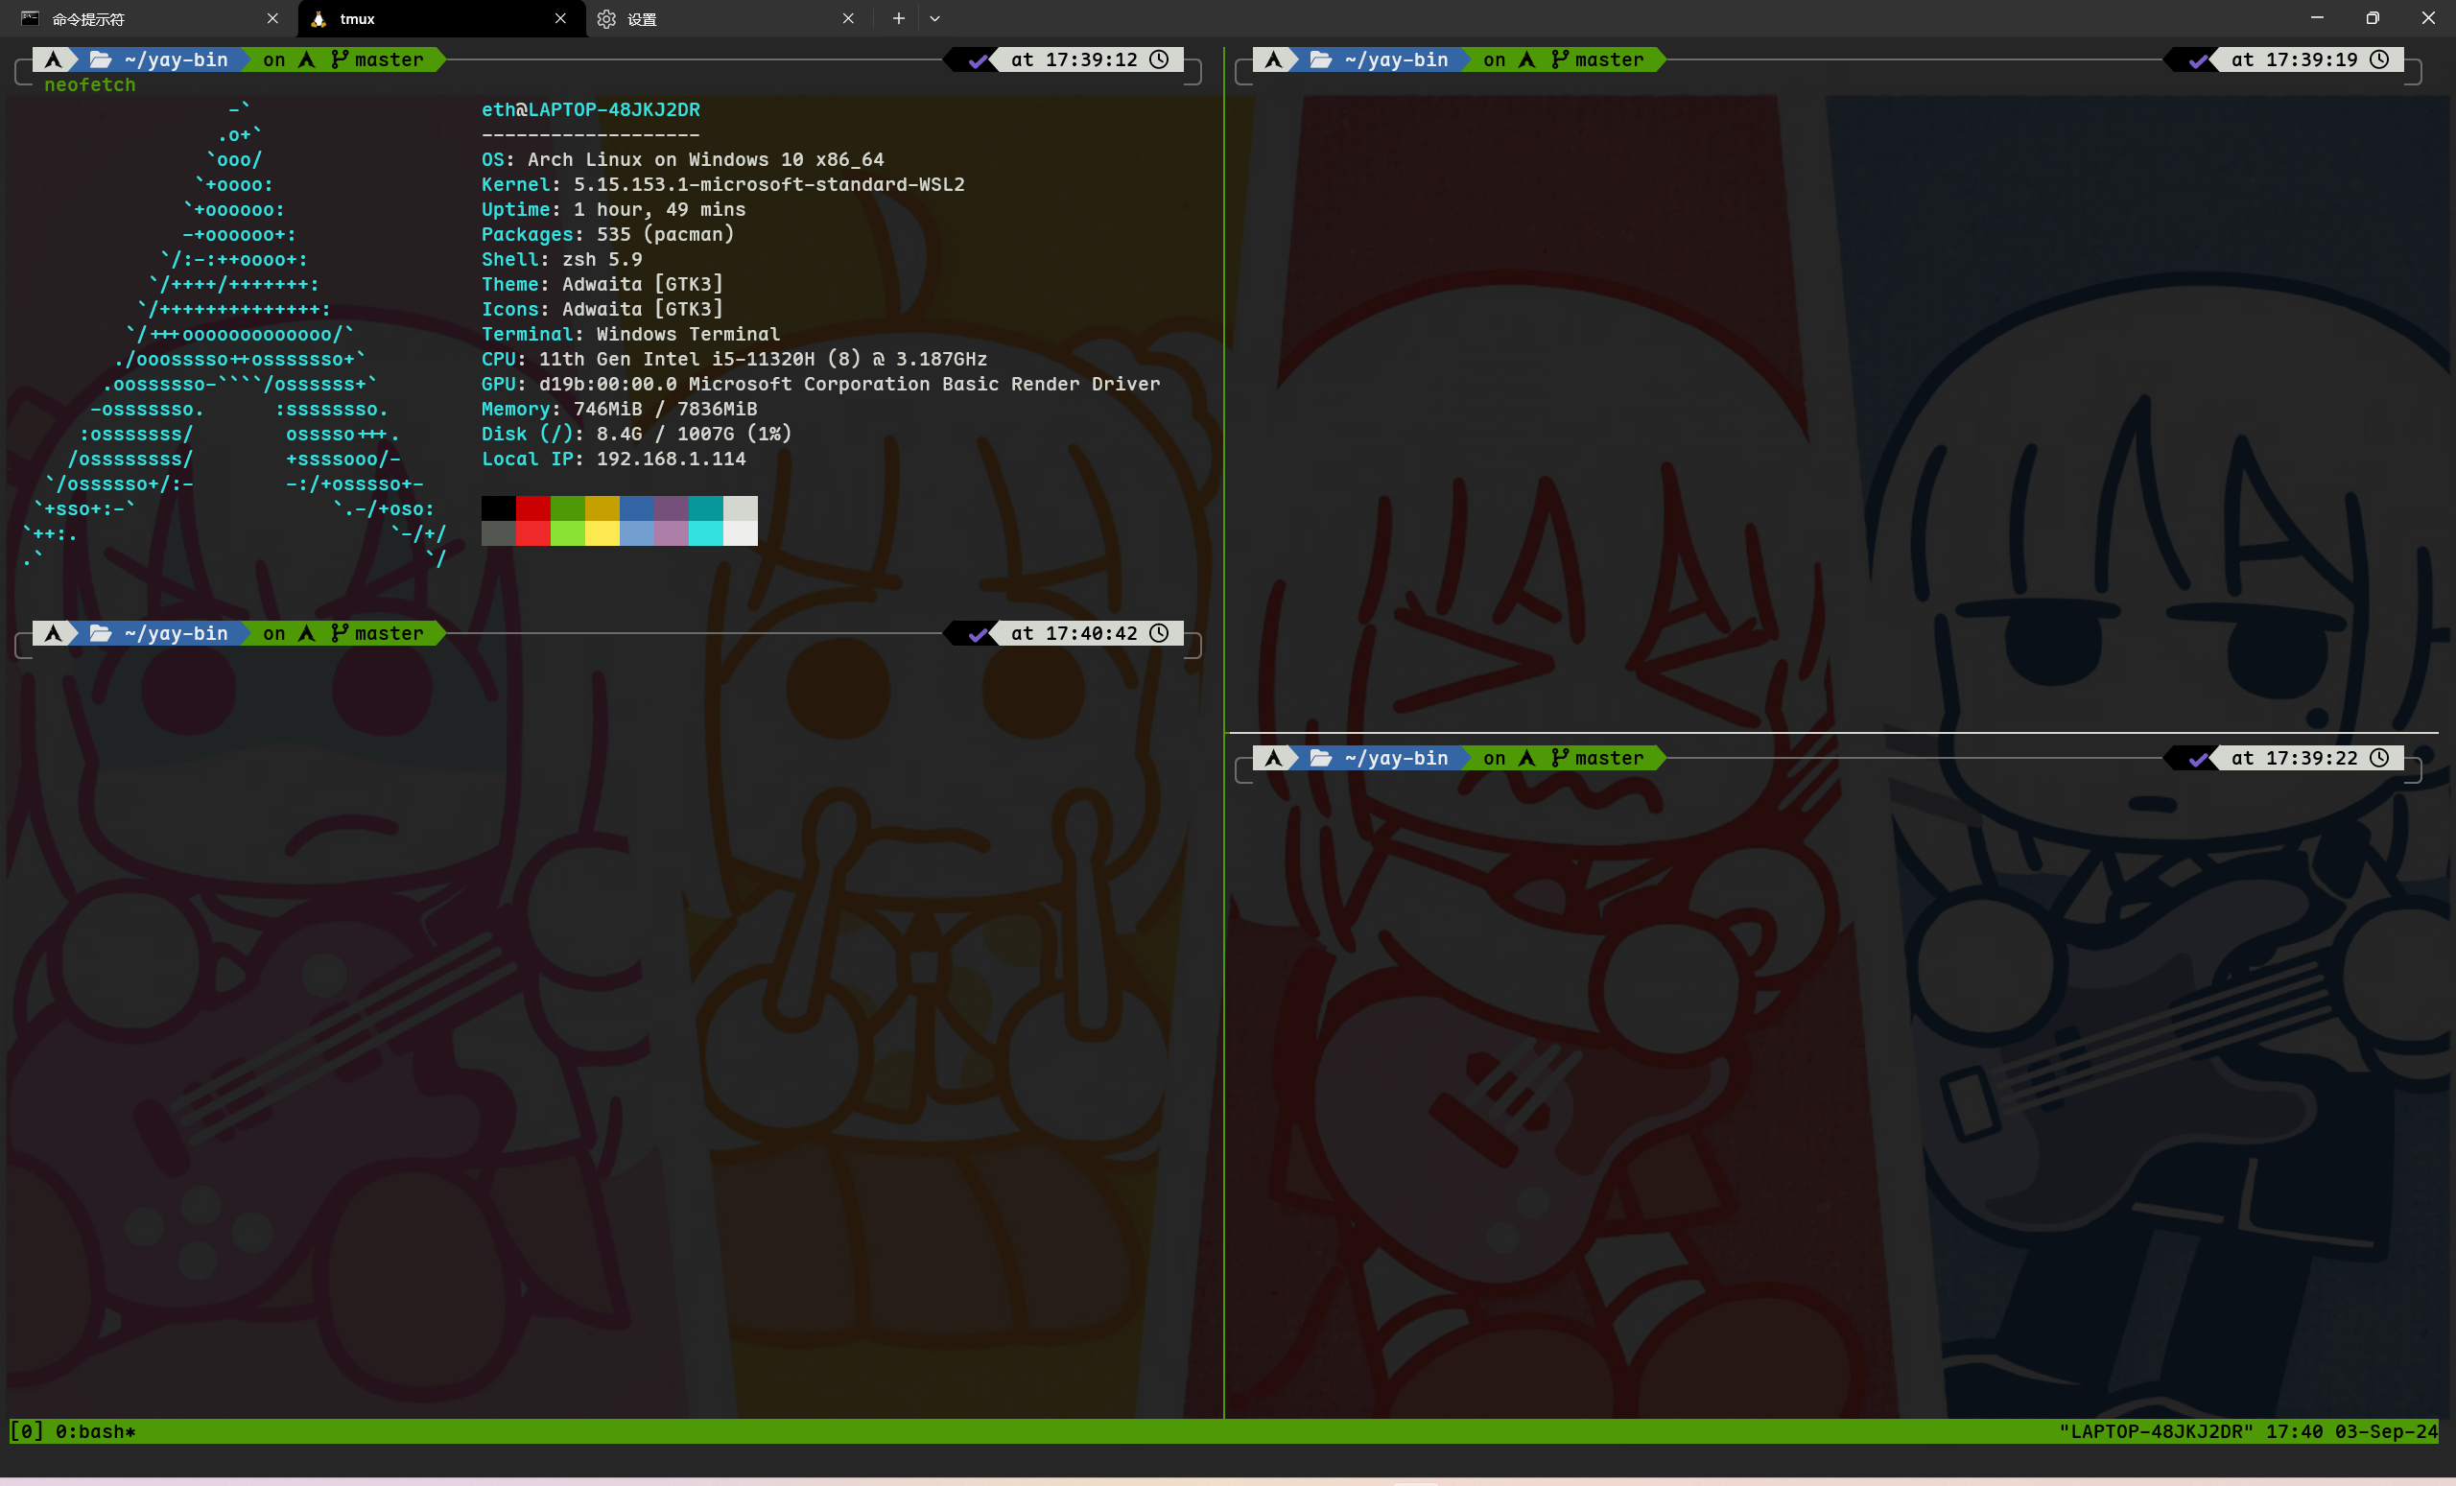Viewport: 2456px width, 1486px height.
Task: Click the checkmark icon beside 17:39:22
Action: click(2198, 760)
